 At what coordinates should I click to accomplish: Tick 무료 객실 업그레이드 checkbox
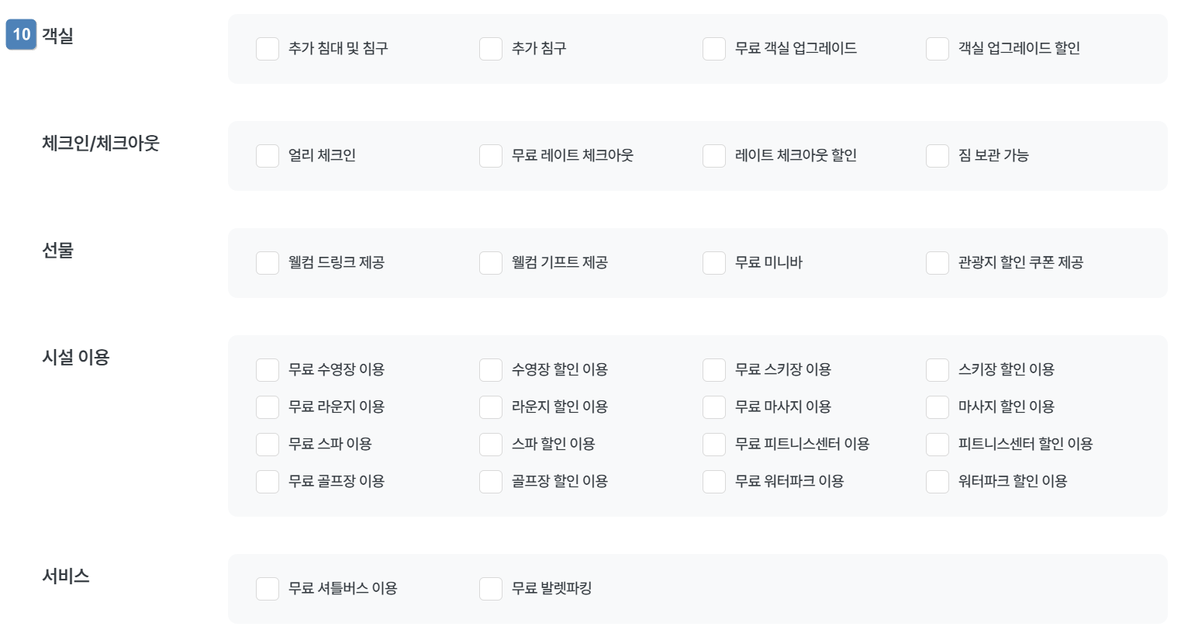click(x=714, y=49)
